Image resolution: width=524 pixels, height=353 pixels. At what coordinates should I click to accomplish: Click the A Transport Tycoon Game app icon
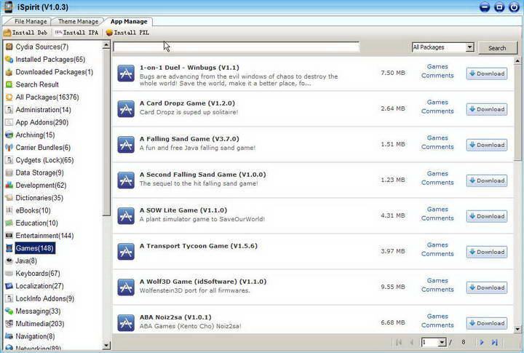pos(126,252)
